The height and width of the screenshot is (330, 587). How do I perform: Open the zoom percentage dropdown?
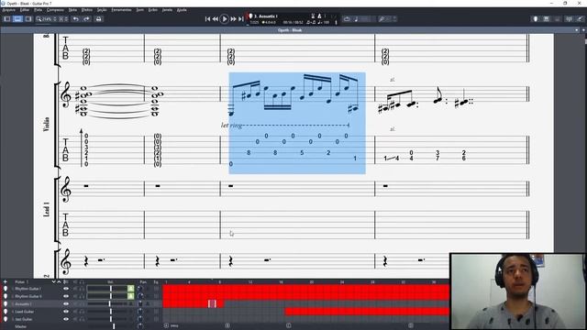click(55, 18)
